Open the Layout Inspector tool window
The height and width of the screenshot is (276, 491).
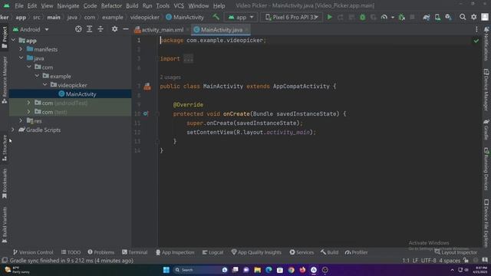coord(456,252)
